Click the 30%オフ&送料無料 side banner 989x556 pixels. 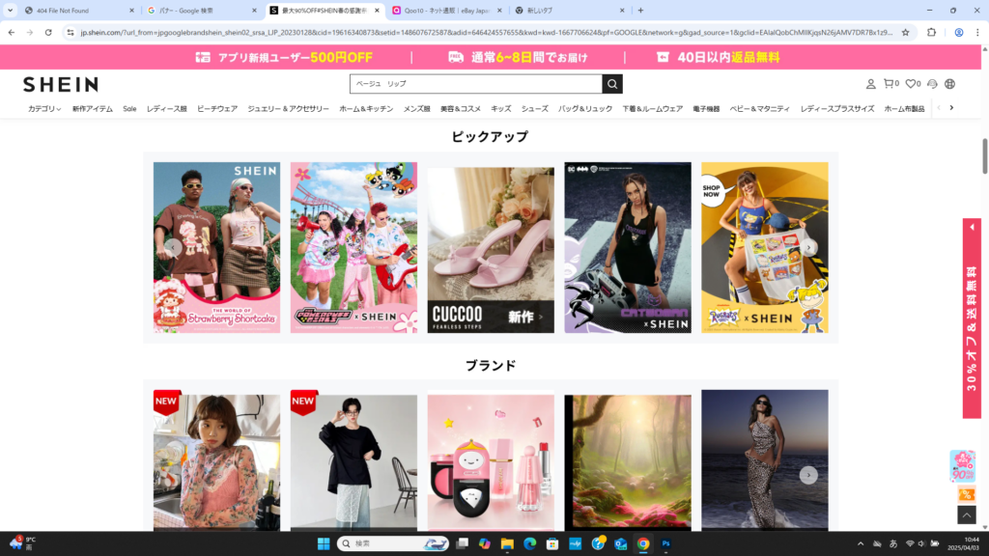coord(972,319)
